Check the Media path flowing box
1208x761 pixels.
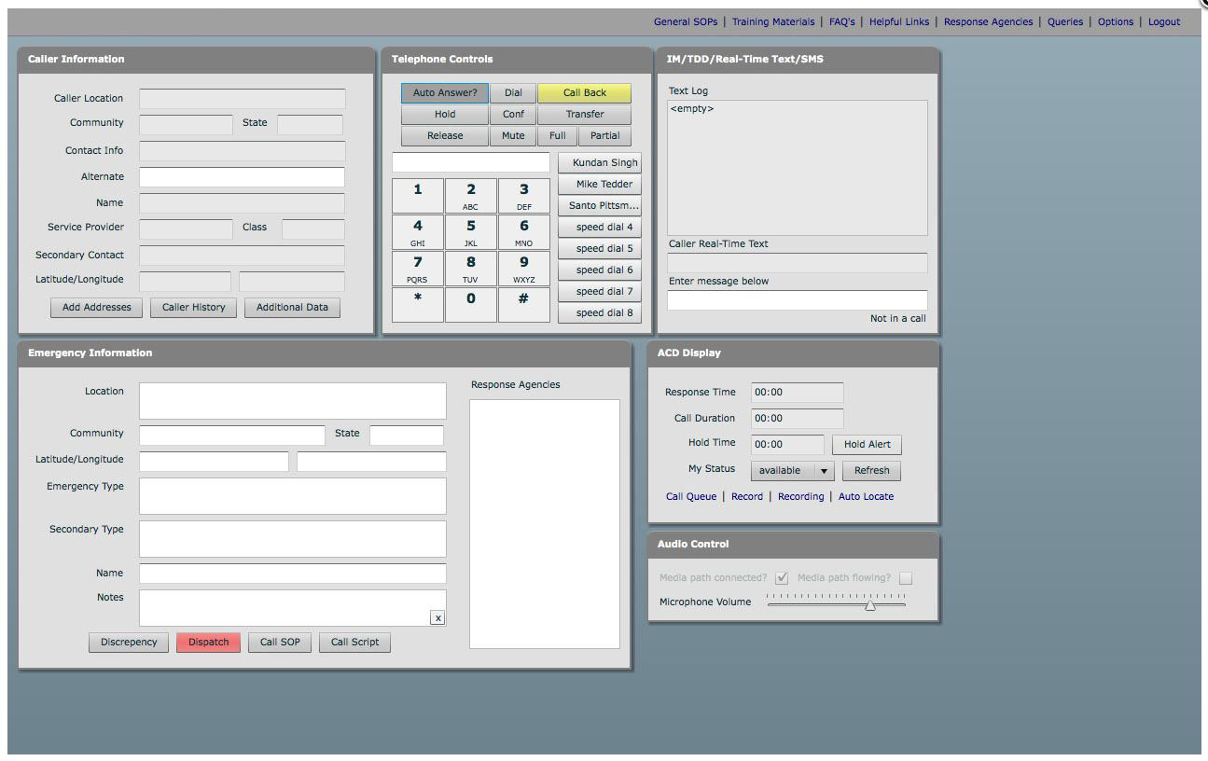tap(905, 578)
